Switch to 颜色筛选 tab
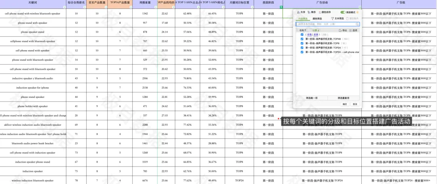437x184 pixels. point(317,19)
